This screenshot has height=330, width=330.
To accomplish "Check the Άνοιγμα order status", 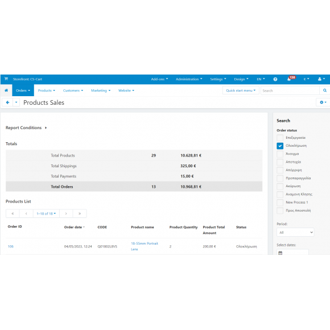I will point(280,154).
